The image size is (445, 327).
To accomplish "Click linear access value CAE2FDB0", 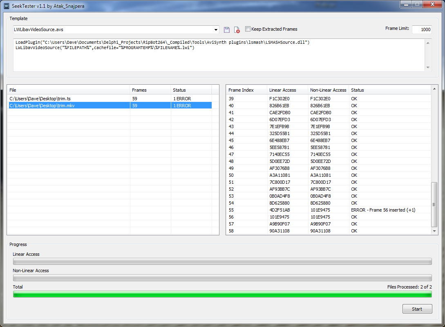I will tap(280, 113).
